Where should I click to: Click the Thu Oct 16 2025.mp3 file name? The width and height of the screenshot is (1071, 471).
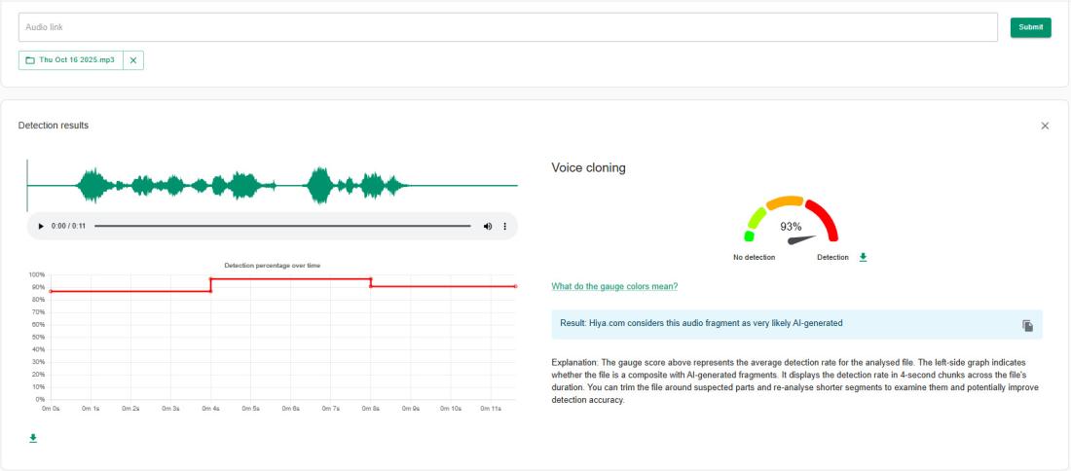click(76, 60)
